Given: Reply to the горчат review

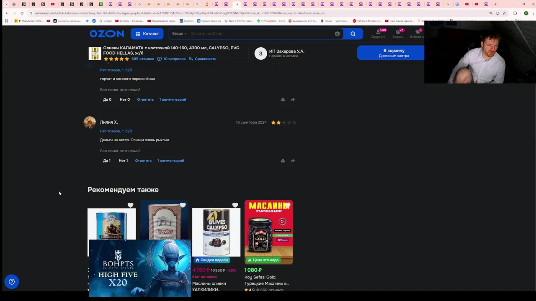Looking at the screenshot, I should coord(145,99).
